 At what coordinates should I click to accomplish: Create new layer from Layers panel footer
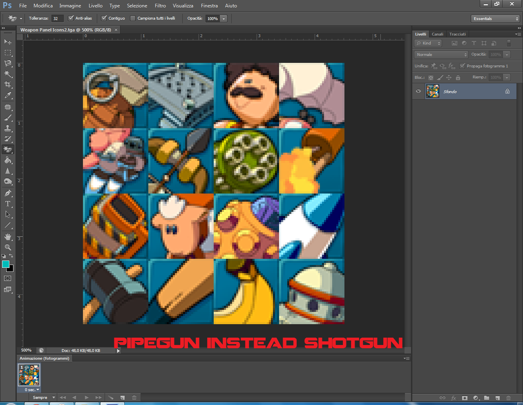[497, 398]
